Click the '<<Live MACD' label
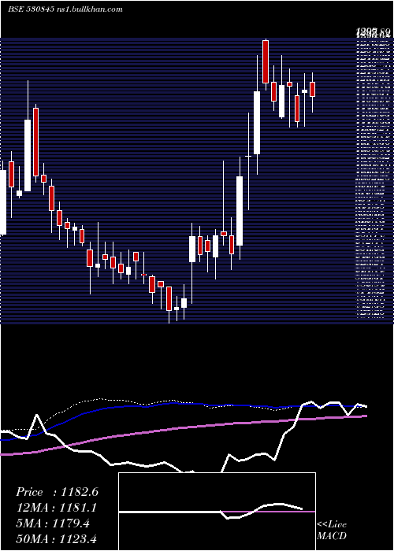 332,531
